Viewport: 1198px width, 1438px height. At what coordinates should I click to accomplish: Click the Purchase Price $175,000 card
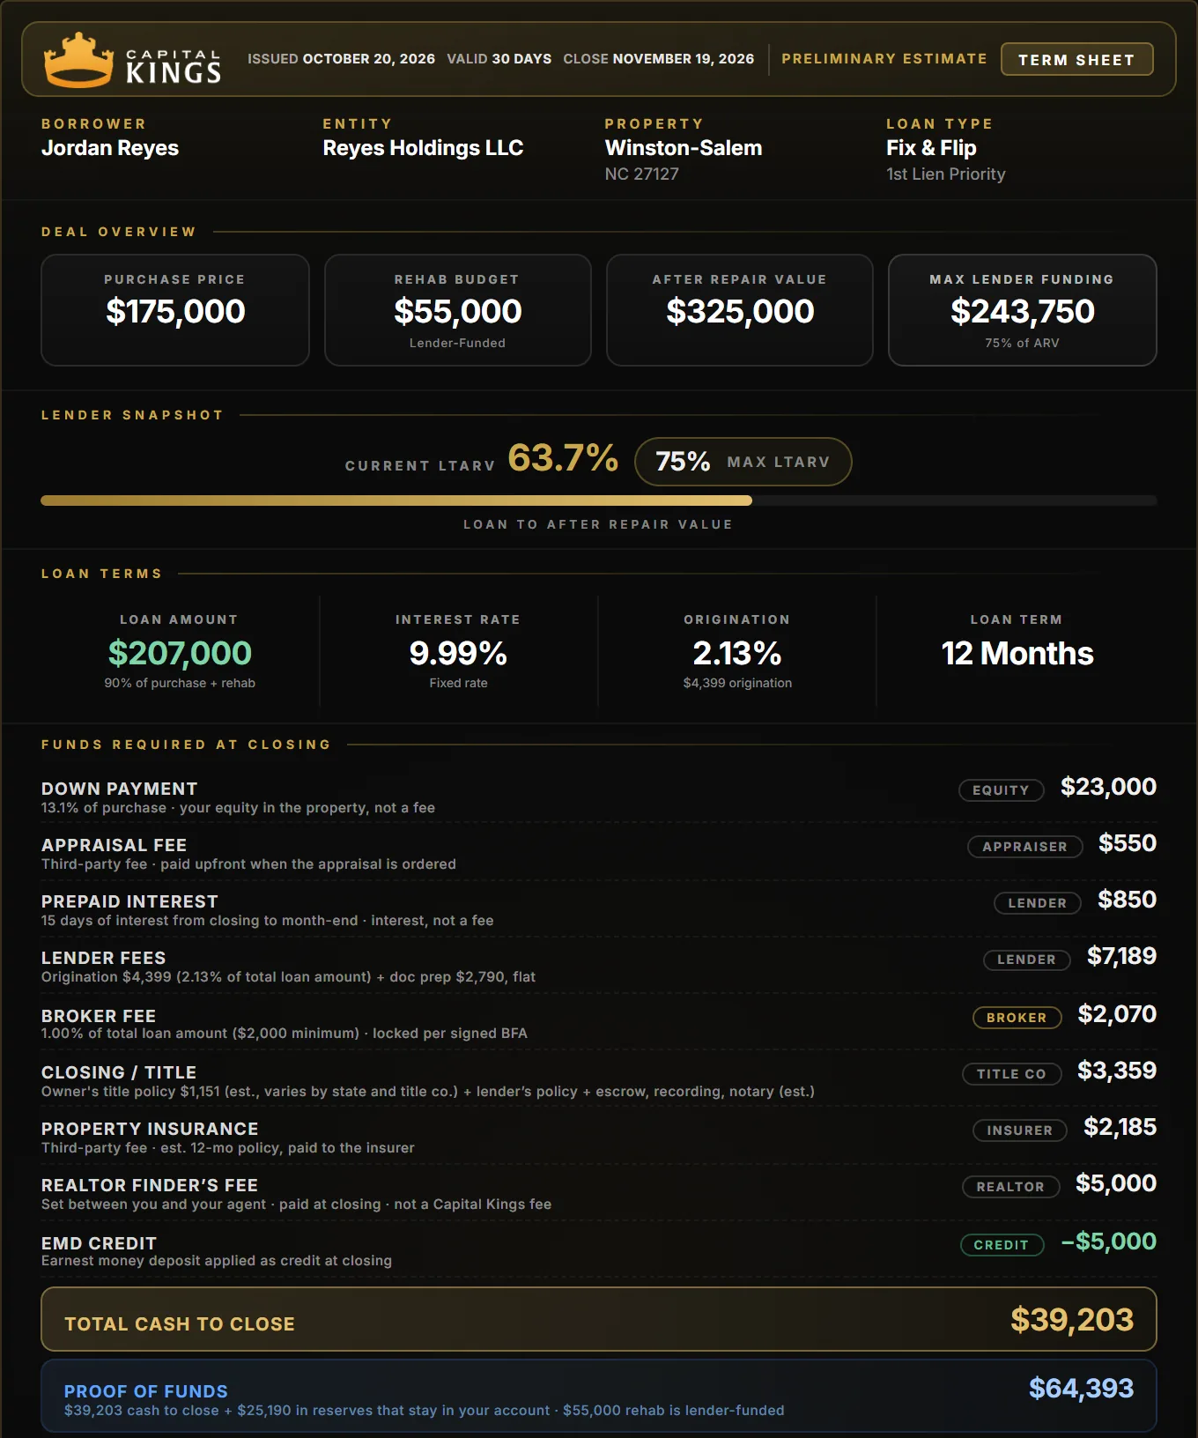coord(175,310)
